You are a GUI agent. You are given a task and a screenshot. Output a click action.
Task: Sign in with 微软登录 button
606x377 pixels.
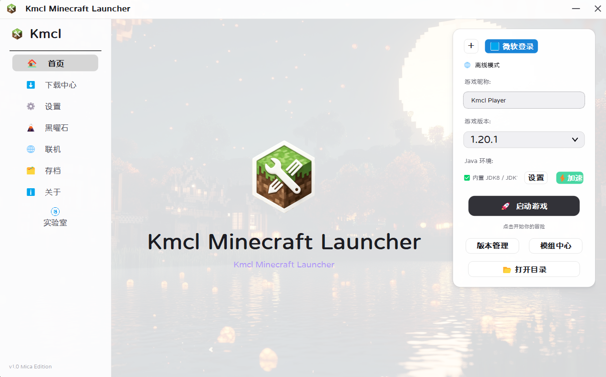(x=511, y=46)
